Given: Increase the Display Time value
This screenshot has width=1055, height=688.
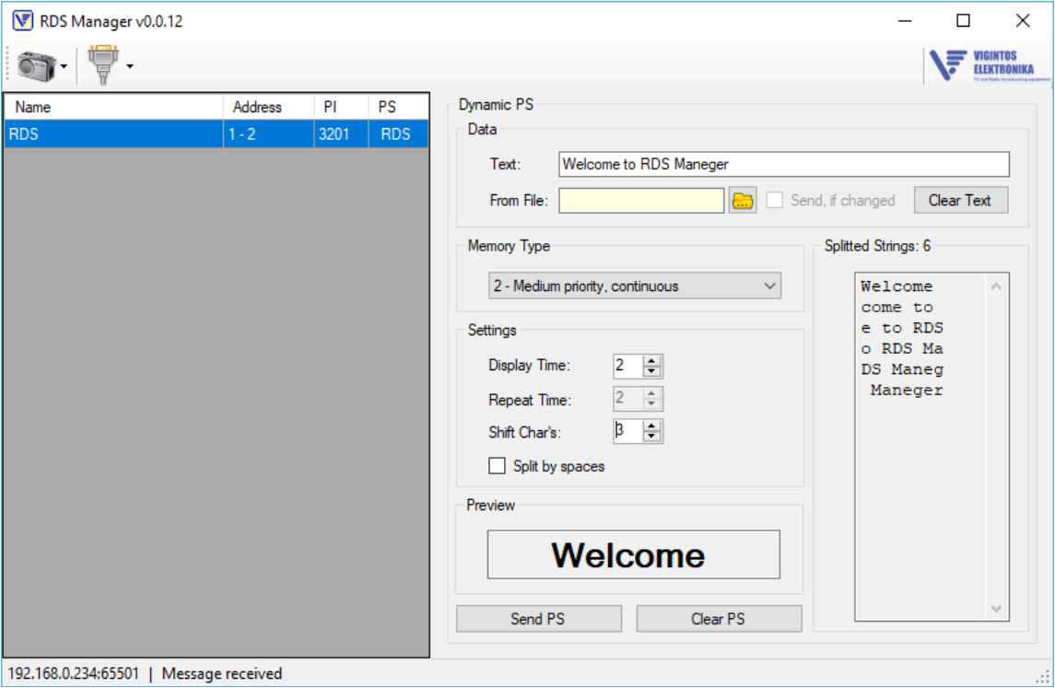Looking at the screenshot, I should pyautogui.click(x=651, y=360).
